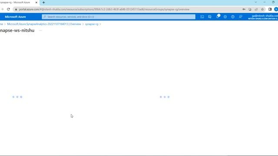Click the site lock icon in address bar

[16, 10]
